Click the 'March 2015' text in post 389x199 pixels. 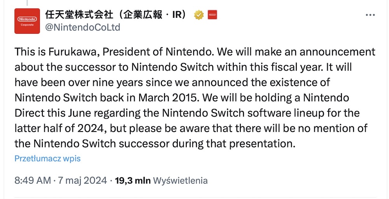coord(169,98)
